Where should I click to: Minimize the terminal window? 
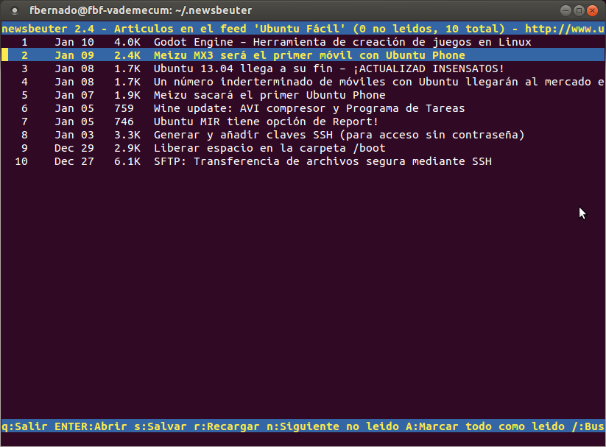tap(566, 10)
